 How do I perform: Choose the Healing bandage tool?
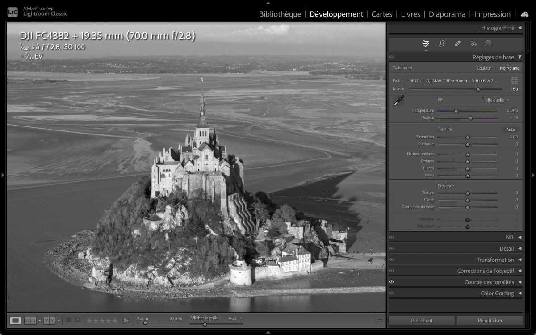coord(457,44)
